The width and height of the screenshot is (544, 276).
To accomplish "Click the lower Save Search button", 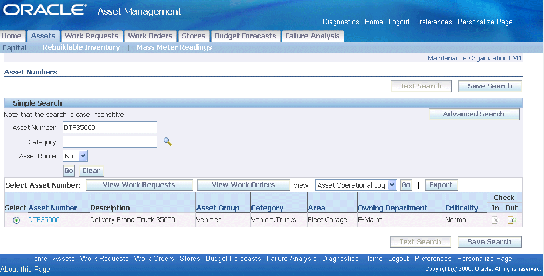I will 489,241.
